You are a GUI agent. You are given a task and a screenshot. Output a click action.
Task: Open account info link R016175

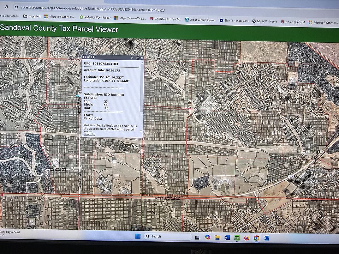[113, 71]
